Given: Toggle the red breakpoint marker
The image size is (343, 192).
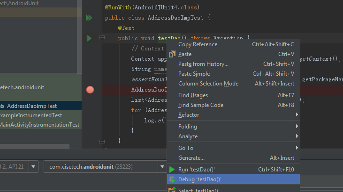Looking at the screenshot, I should pyautogui.click(x=90, y=89).
